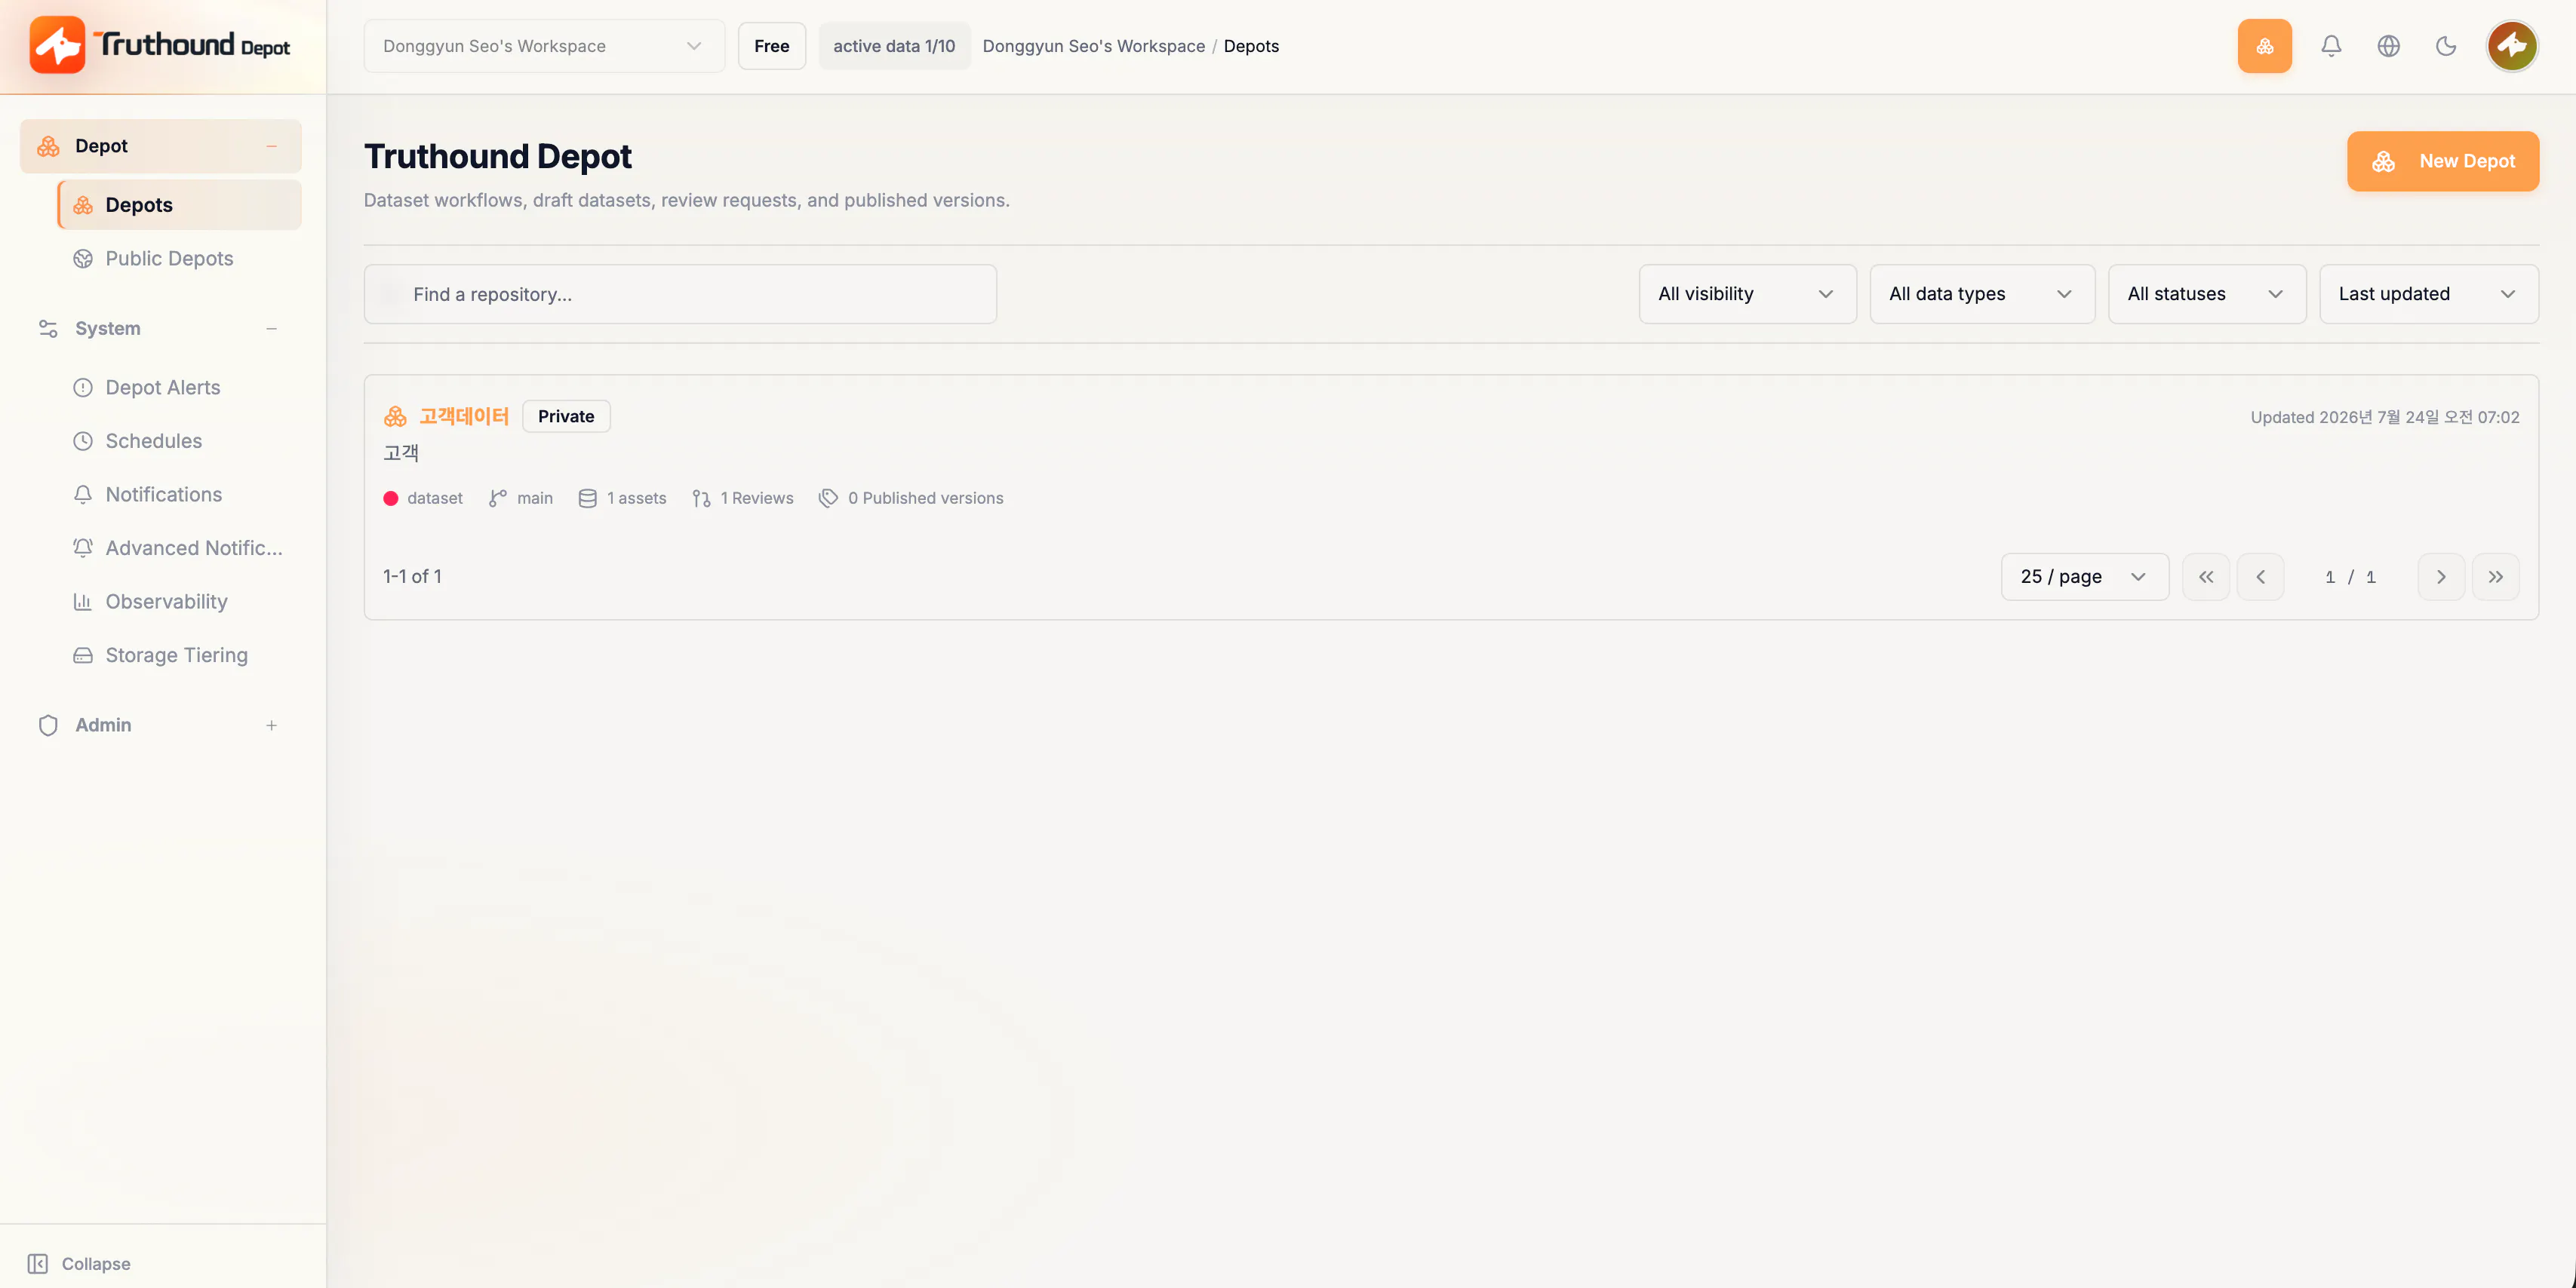
Task: Click the active data 1/10 indicator
Action: click(x=894, y=46)
